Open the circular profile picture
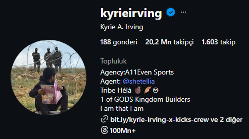The image size is (249, 139). point(49,77)
